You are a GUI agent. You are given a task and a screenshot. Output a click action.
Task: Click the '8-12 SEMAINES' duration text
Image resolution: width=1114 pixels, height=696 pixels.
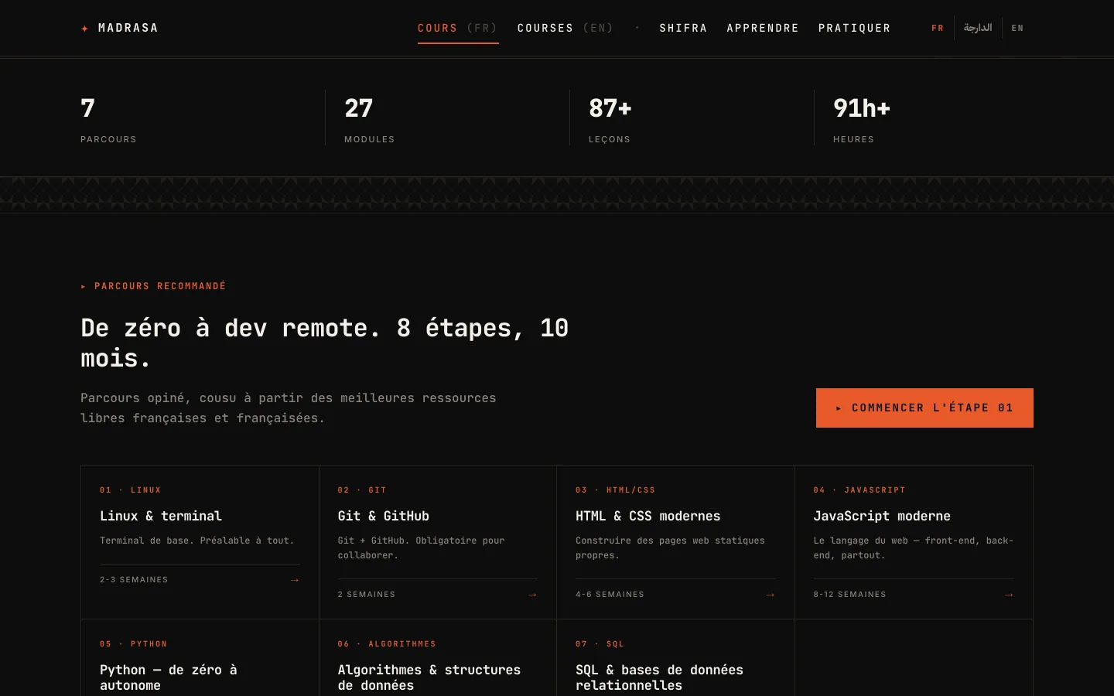click(x=850, y=595)
